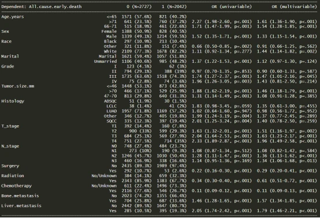Click the Age.years variable label
320x218 pixels.
[x=13, y=17]
